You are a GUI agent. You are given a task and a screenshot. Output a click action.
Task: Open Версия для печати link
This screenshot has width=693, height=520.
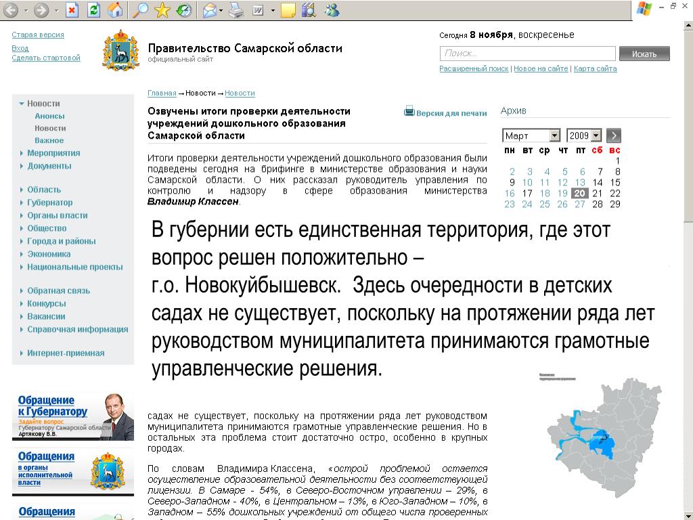451,113
